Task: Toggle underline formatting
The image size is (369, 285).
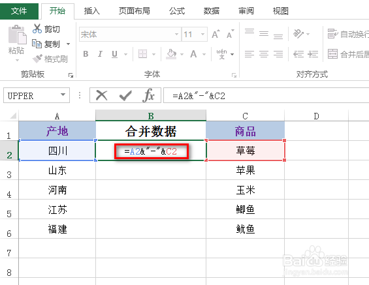Action: [114, 54]
